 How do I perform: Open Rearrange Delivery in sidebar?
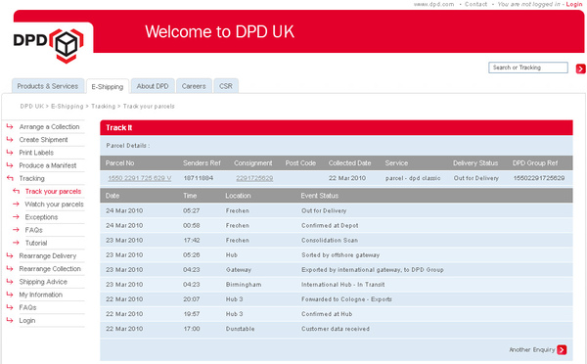48,256
